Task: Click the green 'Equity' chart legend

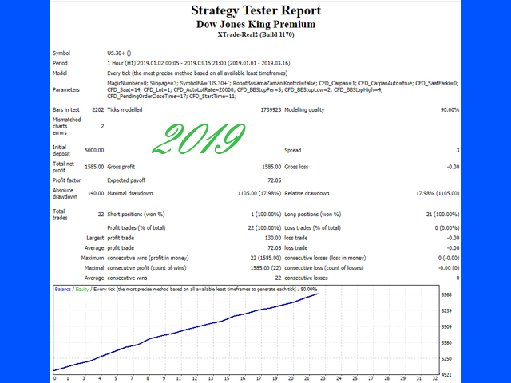Action: coord(82,289)
